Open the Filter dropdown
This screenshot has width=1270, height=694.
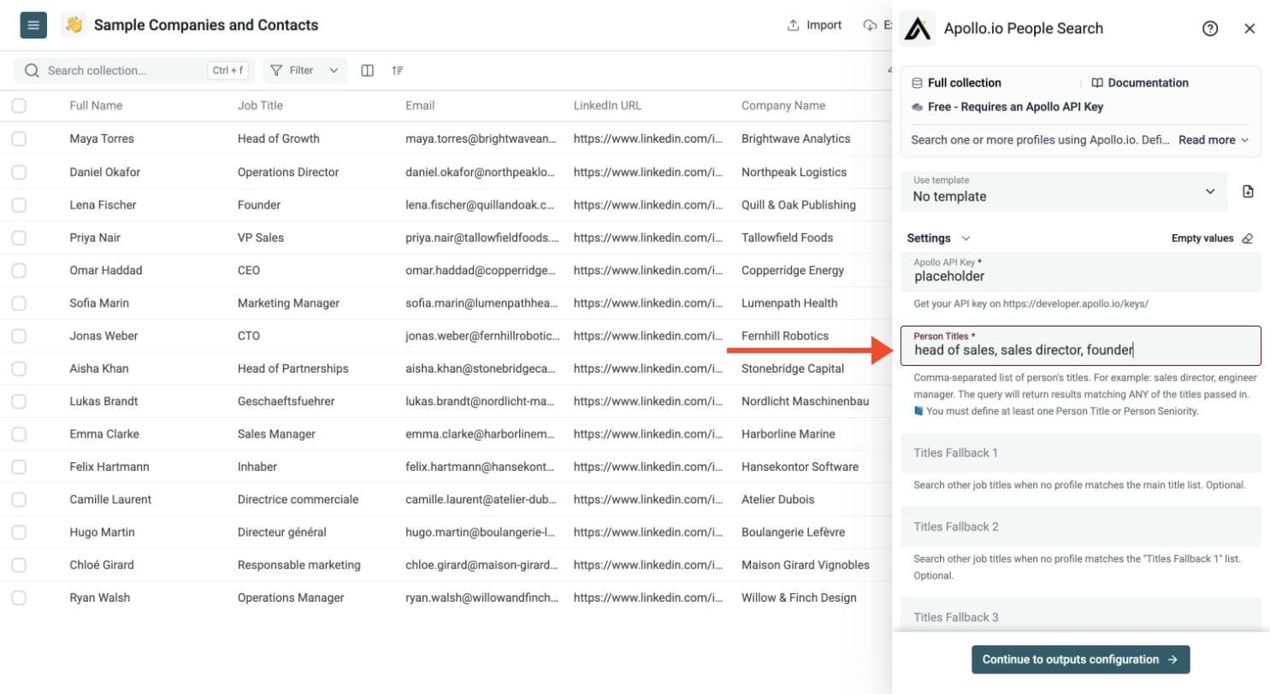pyautogui.click(x=304, y=70)
